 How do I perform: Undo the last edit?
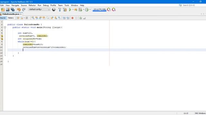pyautogui.click(x=19, y=10)
